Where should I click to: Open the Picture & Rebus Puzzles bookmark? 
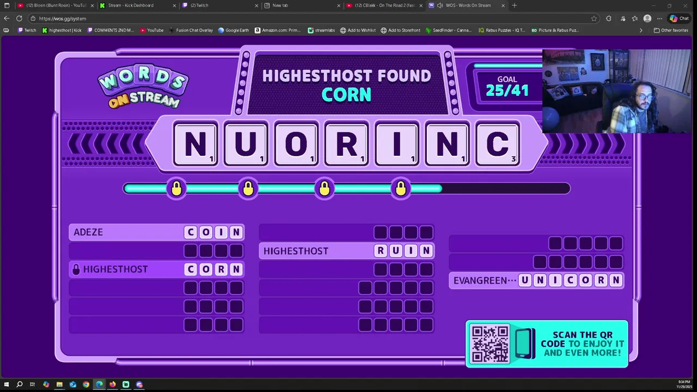coord(555,30)
